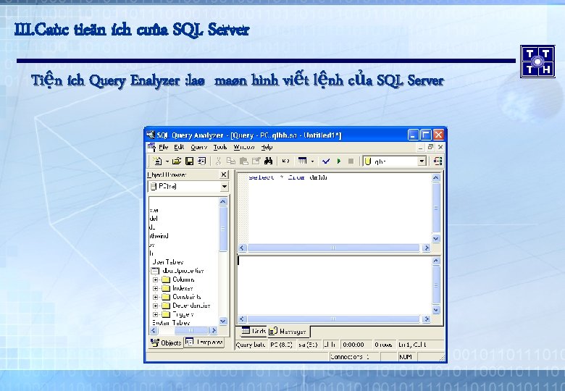
Task: Open the PC(sa) server dropdown
Action: pos(225,187)
